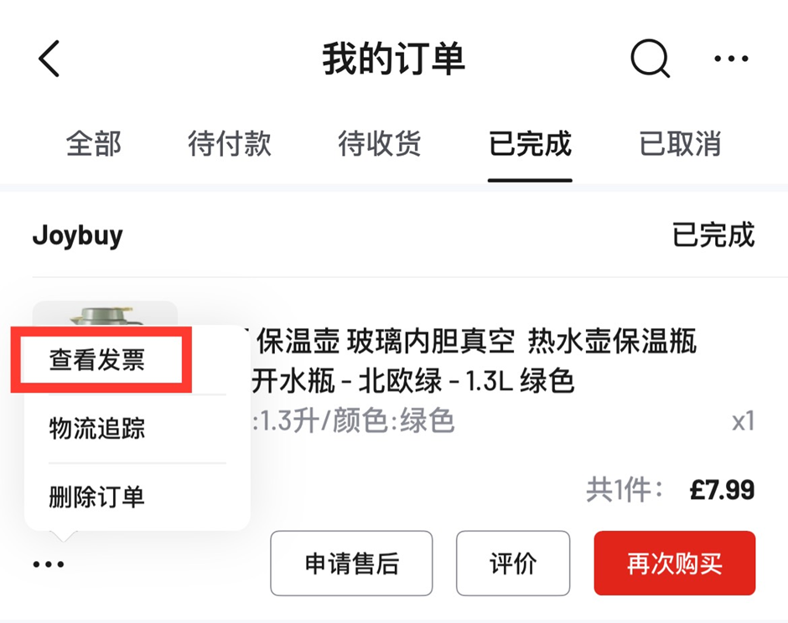Choose 查看发票 from popup menu
The width and height of the screenshot is (788, 623).
coord(97,360)
